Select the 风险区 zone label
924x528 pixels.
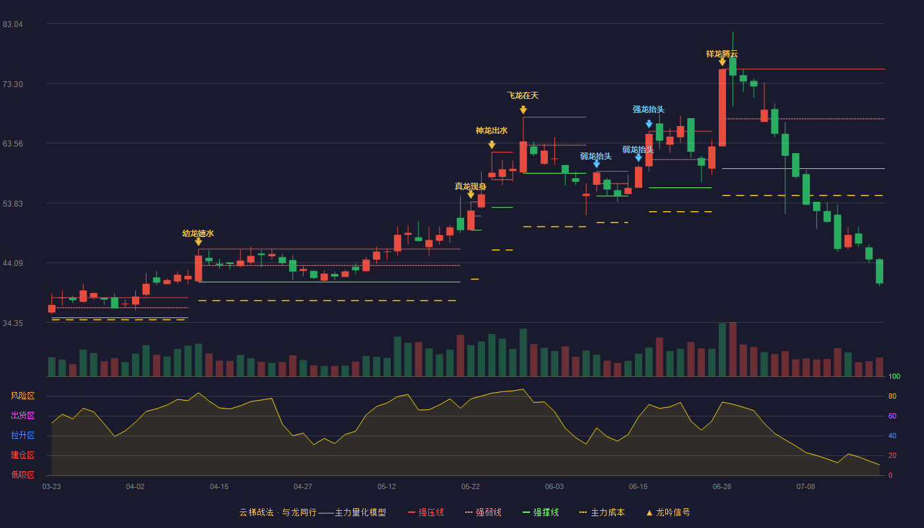22,396
